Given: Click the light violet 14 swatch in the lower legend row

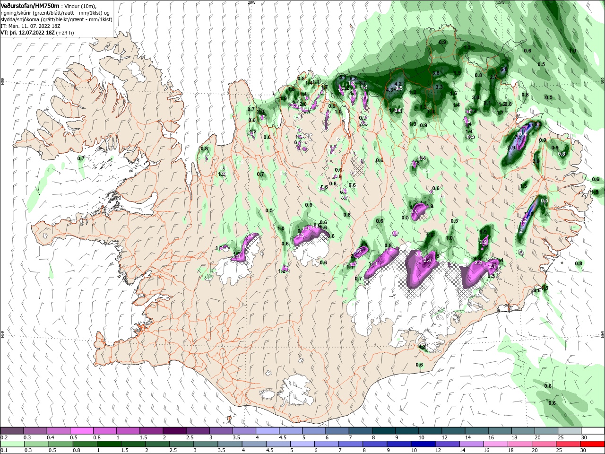Looking at the screenshot, I should coord(471,444).
